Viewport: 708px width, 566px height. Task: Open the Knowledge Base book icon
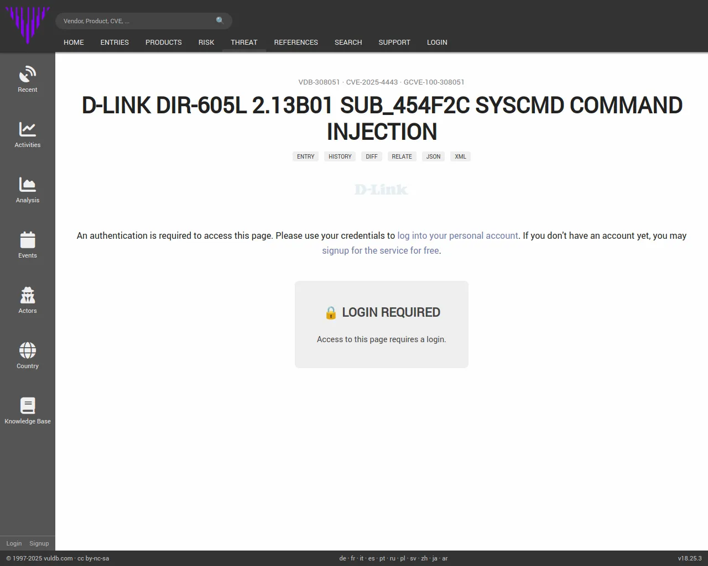coord(28,406)
